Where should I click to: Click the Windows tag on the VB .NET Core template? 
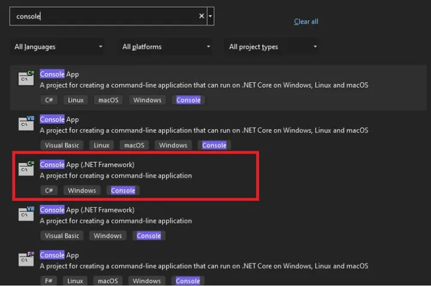point(173,145)
